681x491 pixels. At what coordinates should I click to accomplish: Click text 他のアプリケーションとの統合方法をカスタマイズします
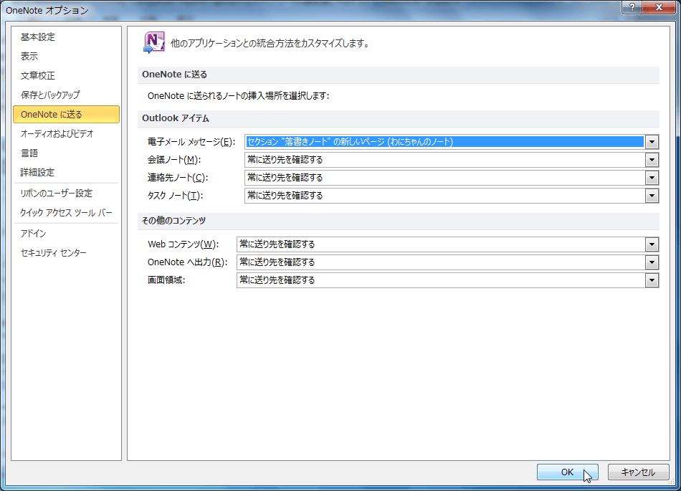(x=270, y=44)
